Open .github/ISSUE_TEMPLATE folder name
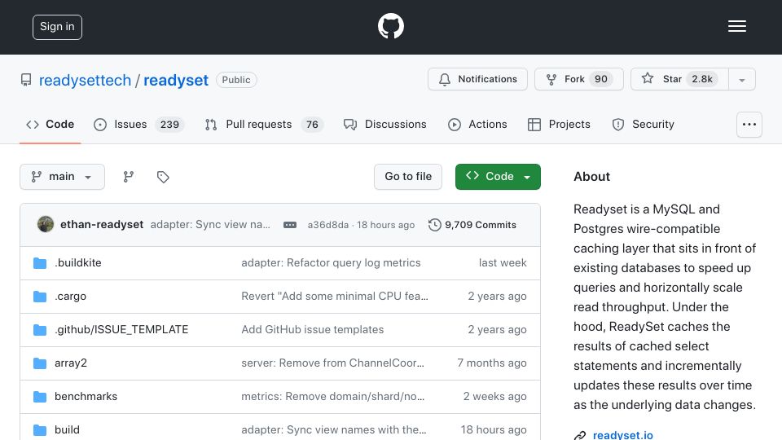This screenshot has width=782, height=440. coord(121,330)
